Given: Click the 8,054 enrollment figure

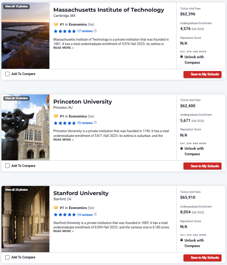Looking at the screenshot, I should [185, 212].
